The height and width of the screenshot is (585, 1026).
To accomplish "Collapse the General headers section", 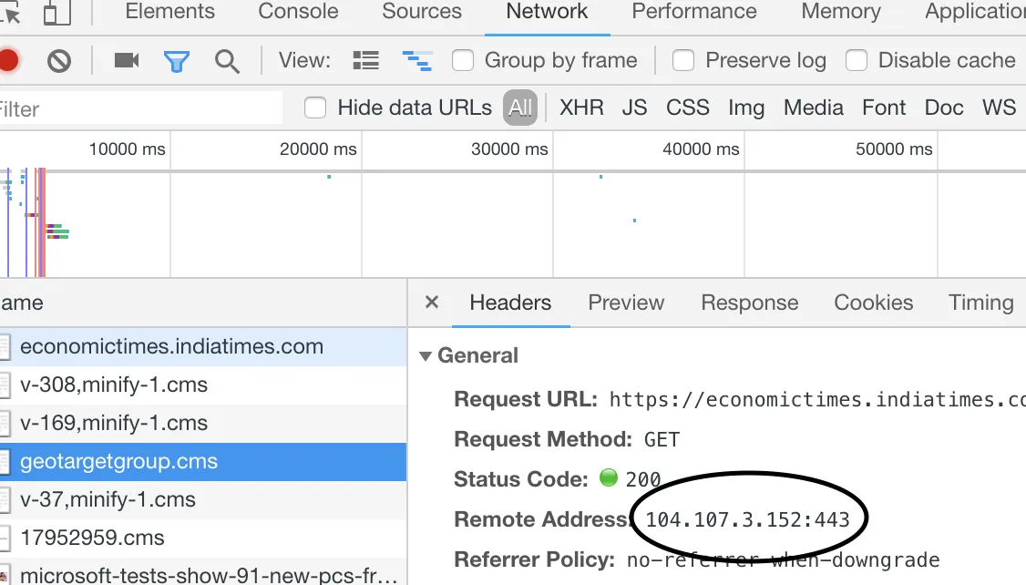I will point(426,355).
